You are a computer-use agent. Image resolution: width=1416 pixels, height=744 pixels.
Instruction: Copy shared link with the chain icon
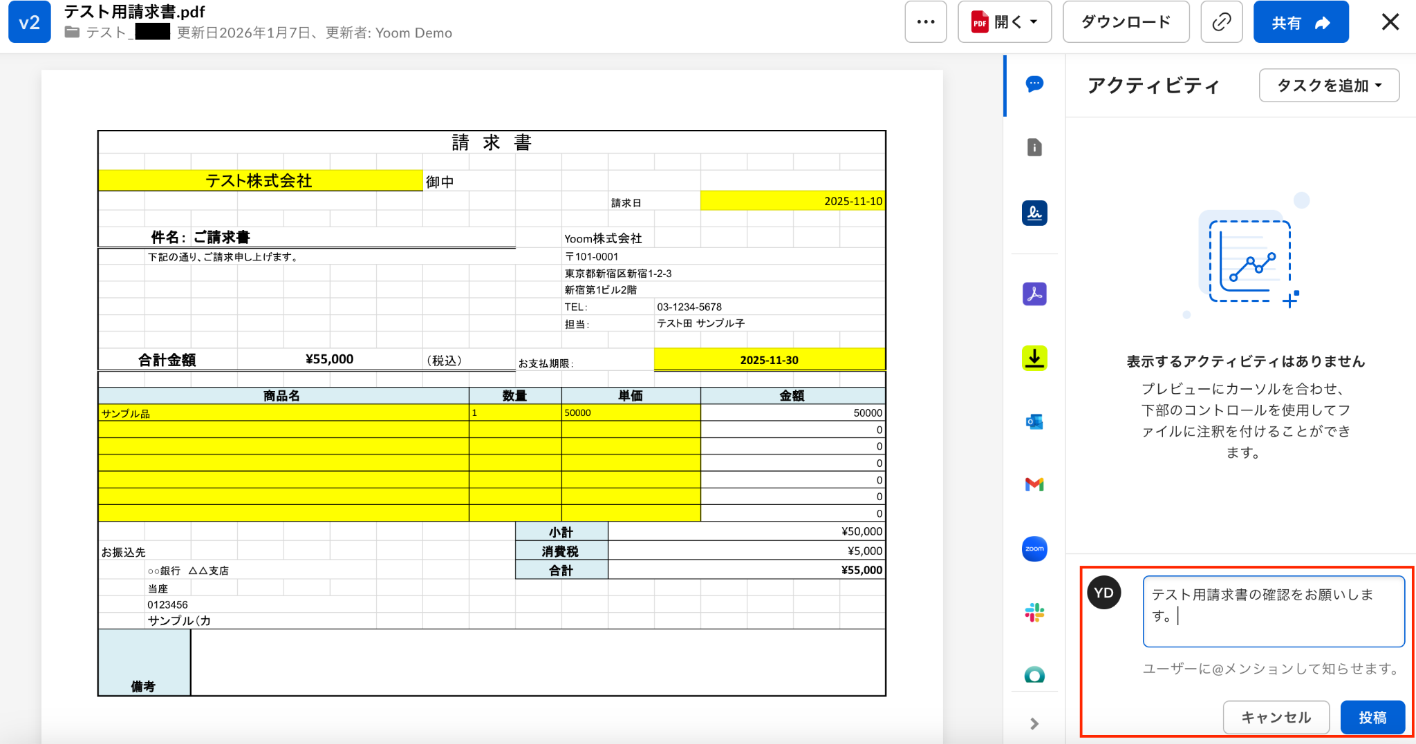(x=1222, y=22)
